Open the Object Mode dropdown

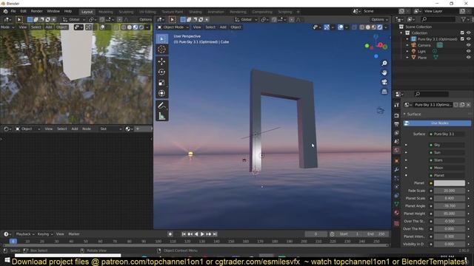point(173,27)
